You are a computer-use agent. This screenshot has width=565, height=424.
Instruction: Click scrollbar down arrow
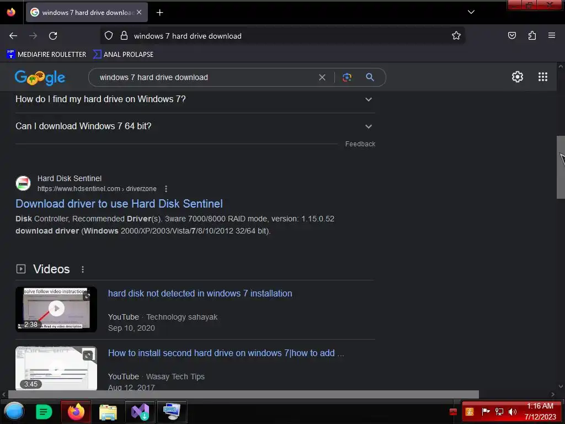point(561,386)
